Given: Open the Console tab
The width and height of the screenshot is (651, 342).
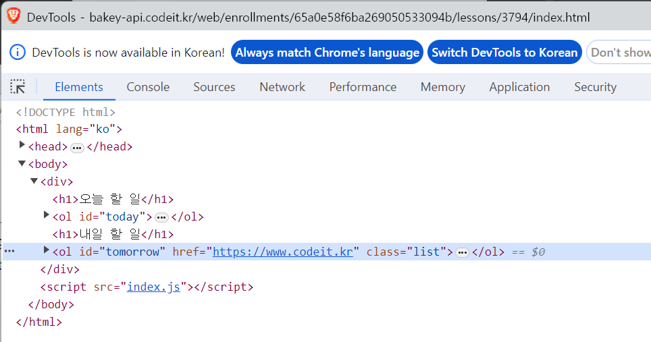Looking at the screenshot, I should [148, 87].
